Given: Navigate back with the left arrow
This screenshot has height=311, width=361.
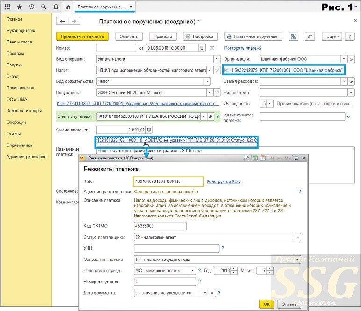Looking at the screenshot, I should pyautogui.click(x=62, y=21).
